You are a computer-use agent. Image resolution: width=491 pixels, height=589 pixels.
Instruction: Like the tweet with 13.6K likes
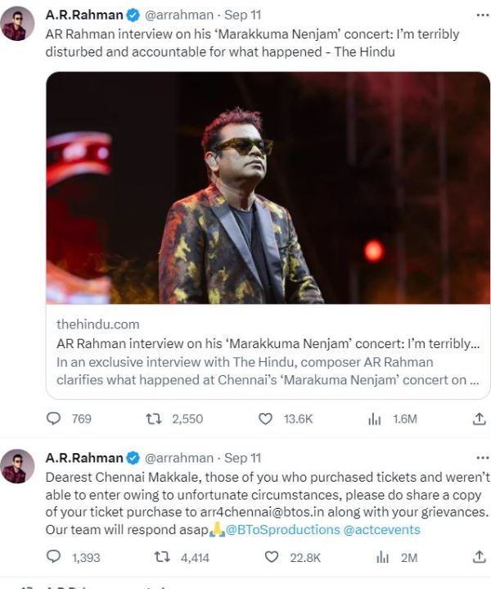(x=265, y=419)
